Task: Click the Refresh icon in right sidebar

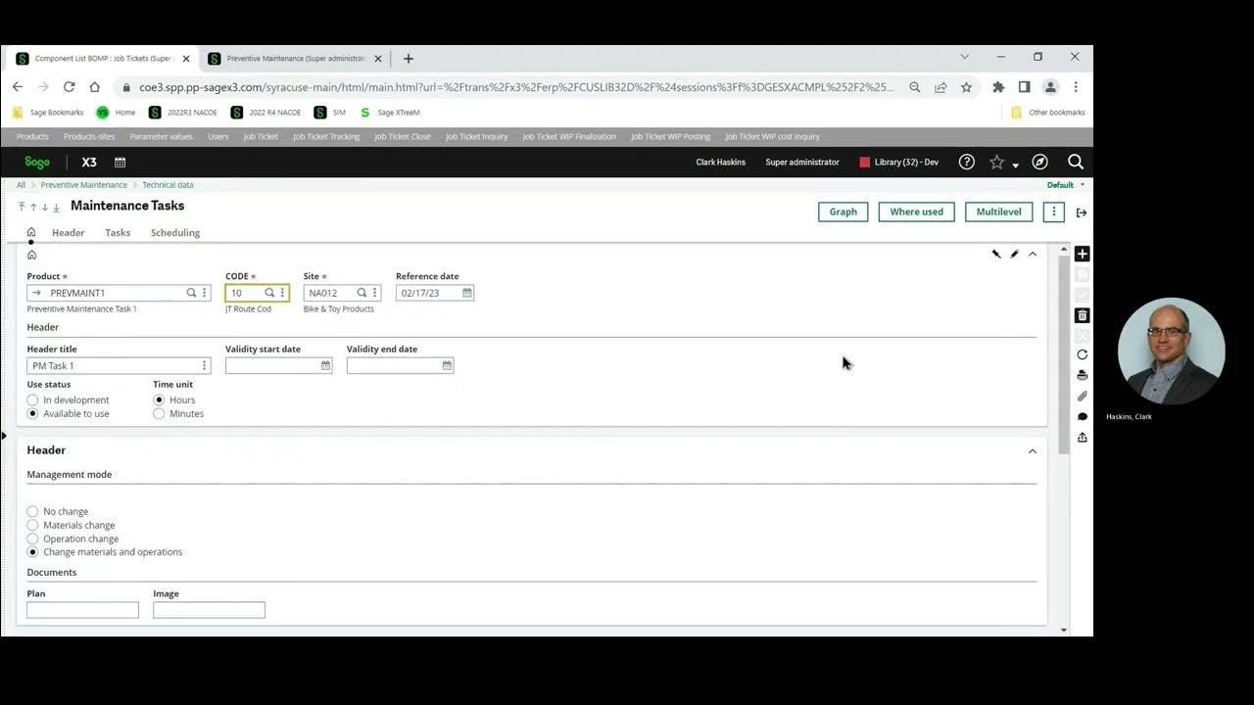Action: point(1082,354)
